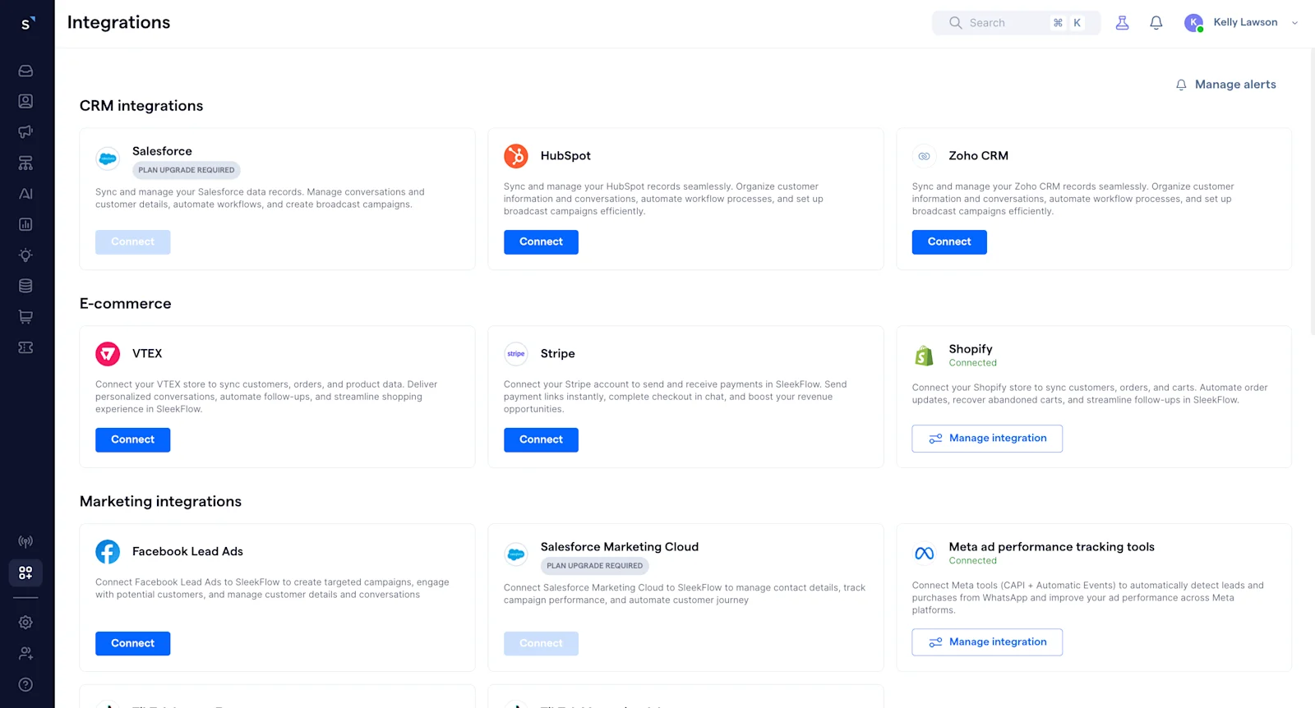Click the SleekFlow logo in the sidebar
The width and height of the screenshot is (1315, 708).
tap(27, 24)
